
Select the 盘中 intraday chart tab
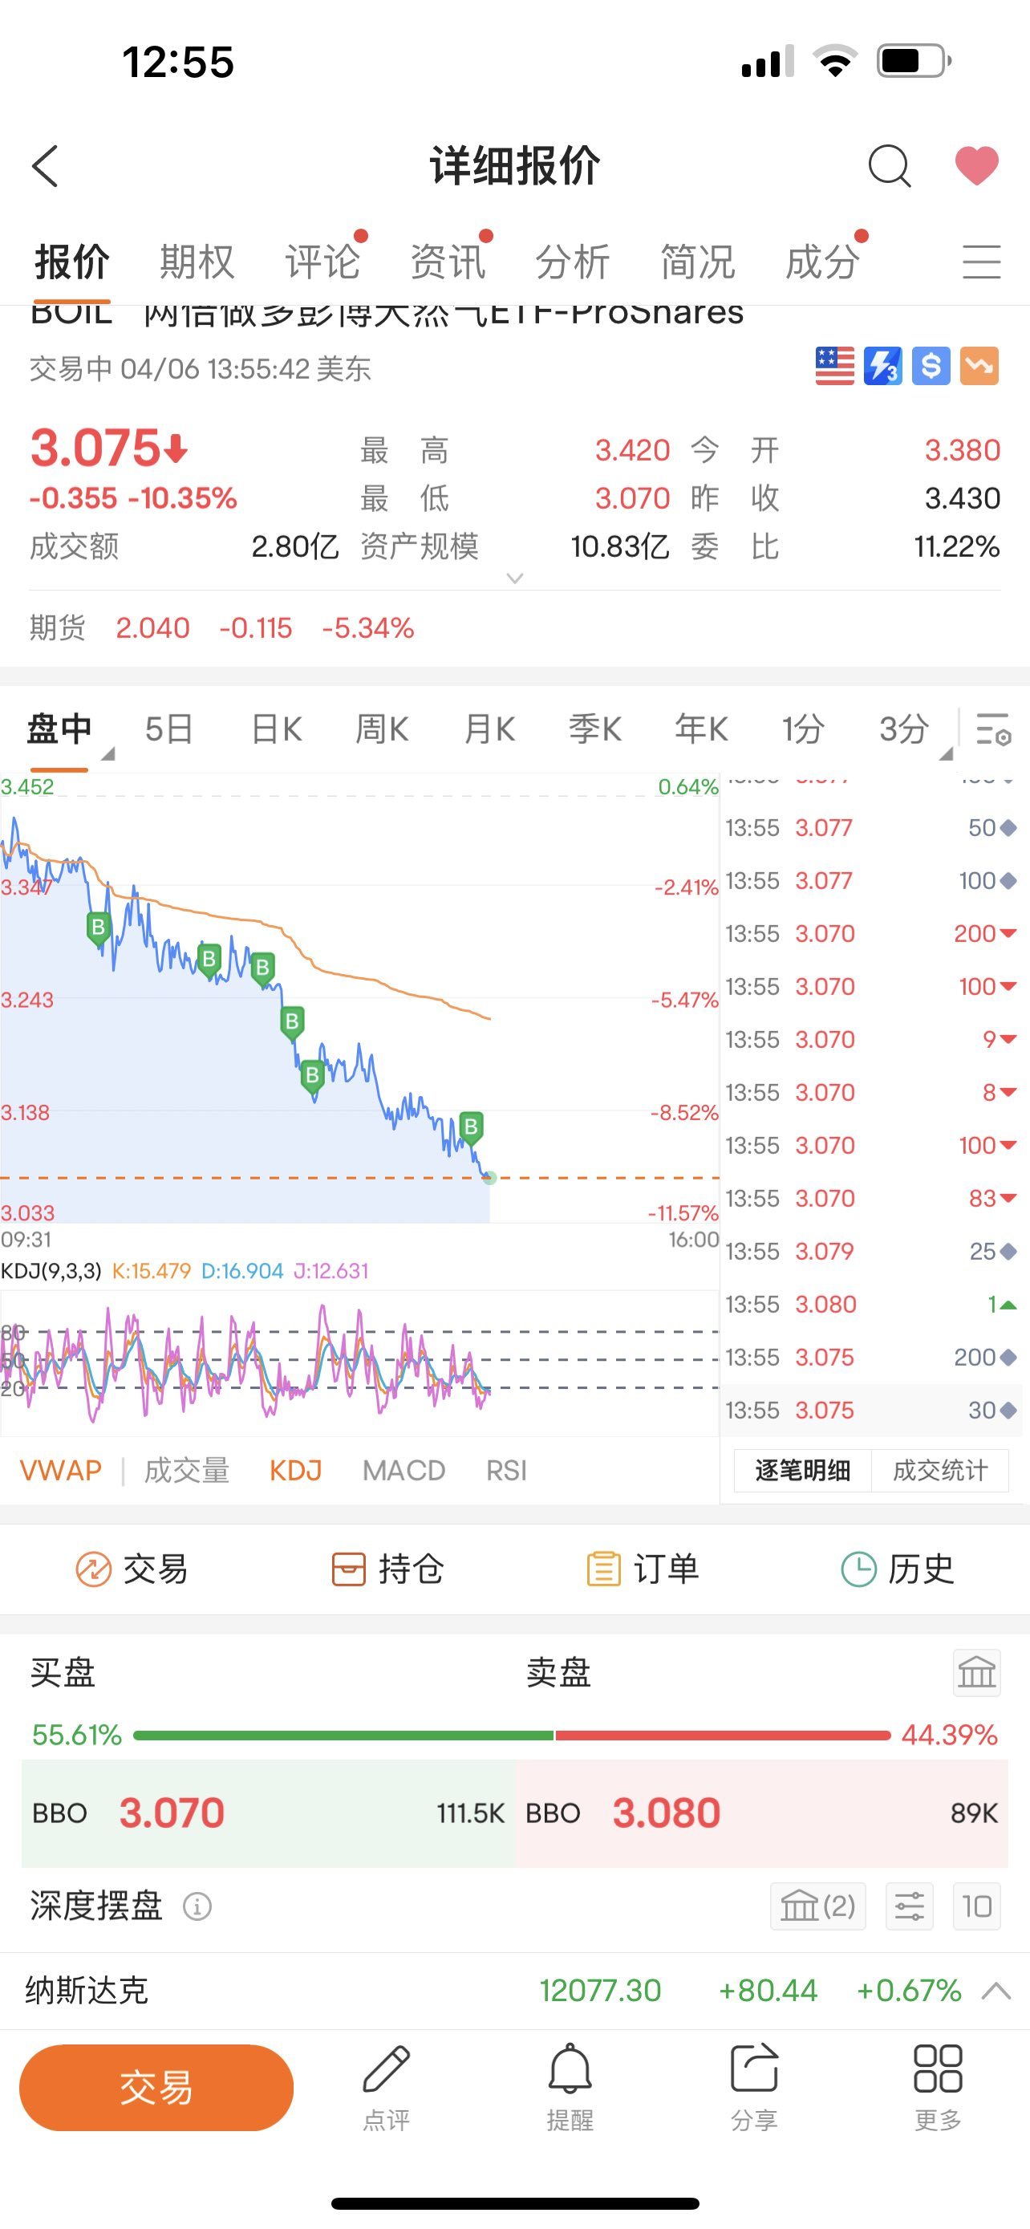point(59,729)
